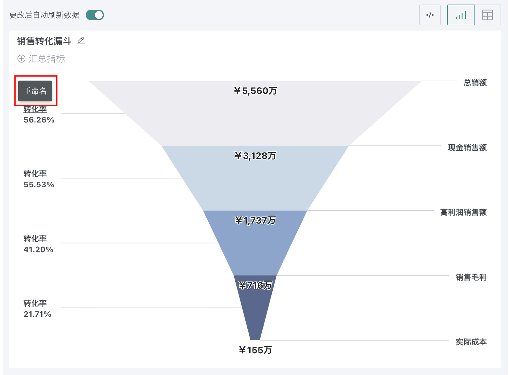509x375 pixels.
Task: Switch to bar chart view
Action: [461, 15]
